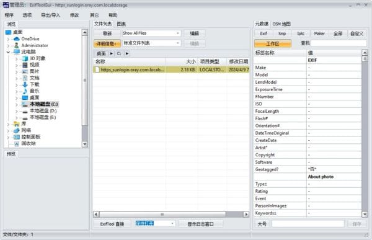Viewport: 372px width, 240px height.
Task: Click the ExifTool 直接 button
Action: click(x=112, y=224)
